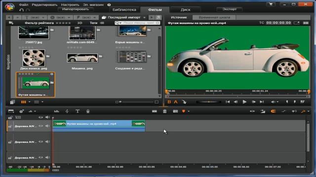Open the Настроить menu
The height and width of the screenshot is (177, 316).
point(70,4)
